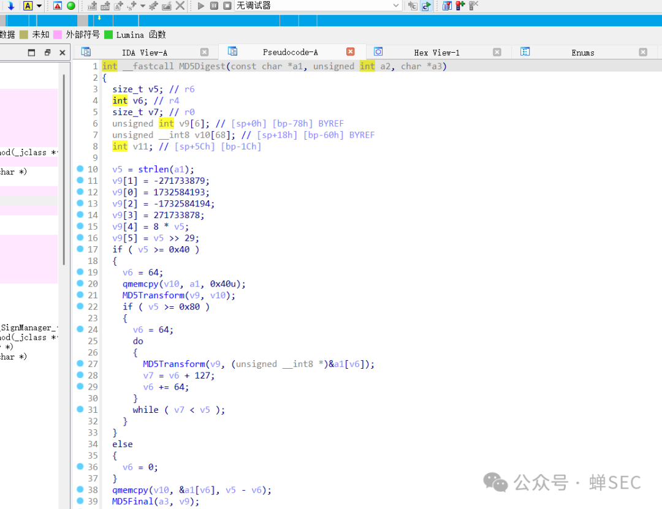Image resolution: width=662 pixels, height=509 pixels.
Task: Toggle breakpoint dot on line 39
Action: point(80,501)
